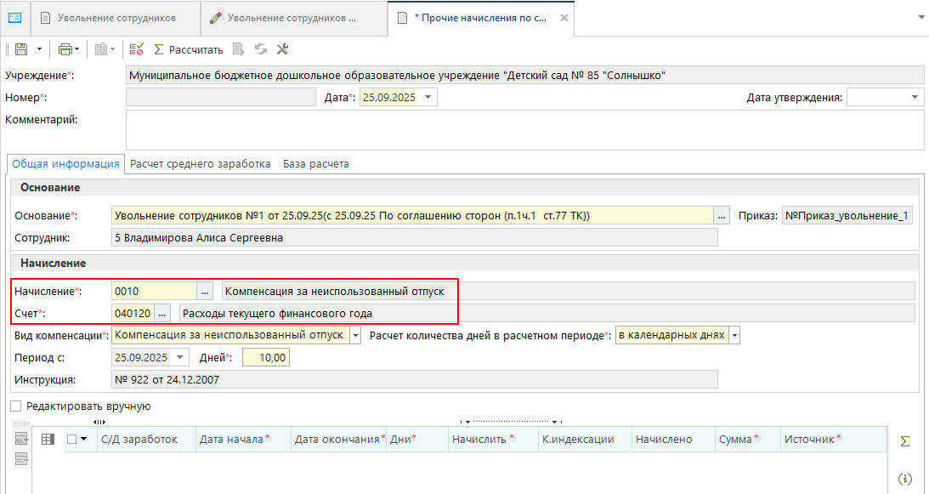Screen dimensions: 929x494
Task: Click add row icon beside grid
Action: (22, 439)
